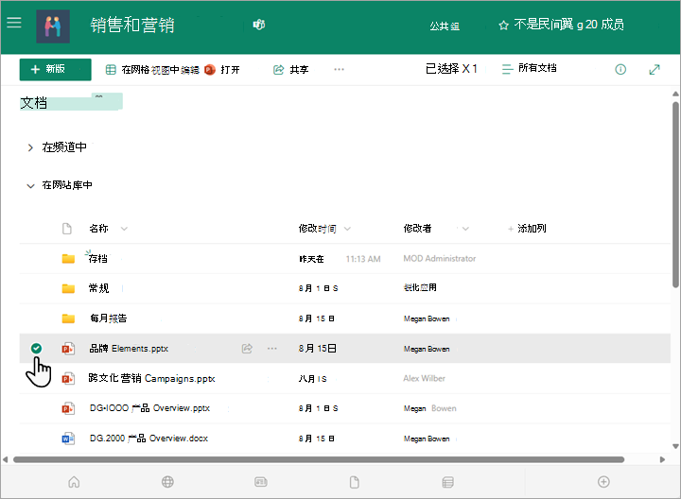Open 品牌 Elements.pptx file name
This screenshot has height=499, width=681.
tap(129, 349)
